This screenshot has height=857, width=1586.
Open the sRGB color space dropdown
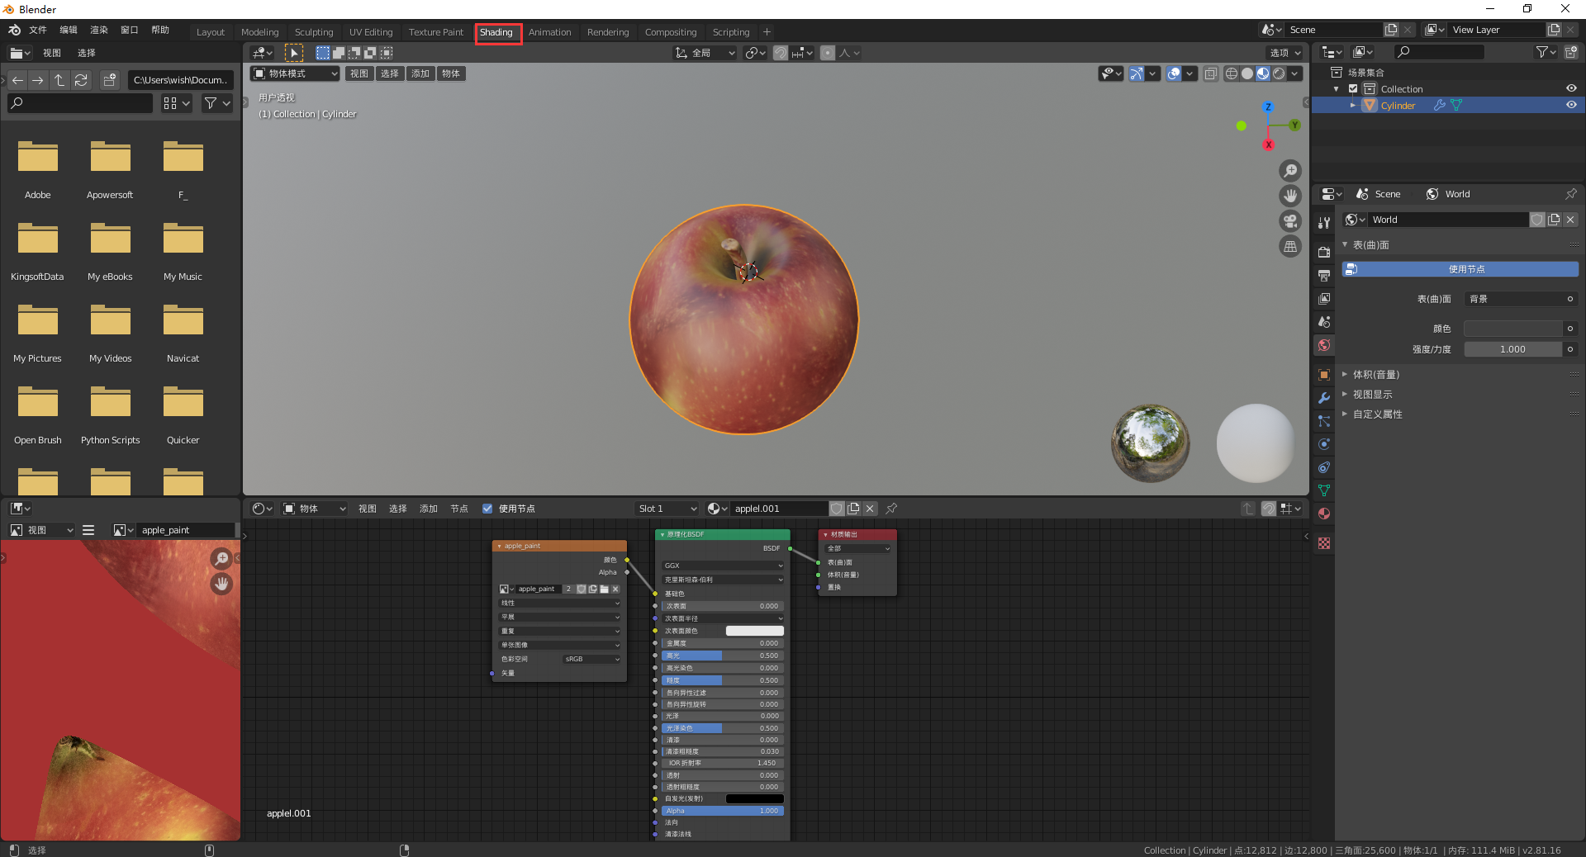click(591, 659)
